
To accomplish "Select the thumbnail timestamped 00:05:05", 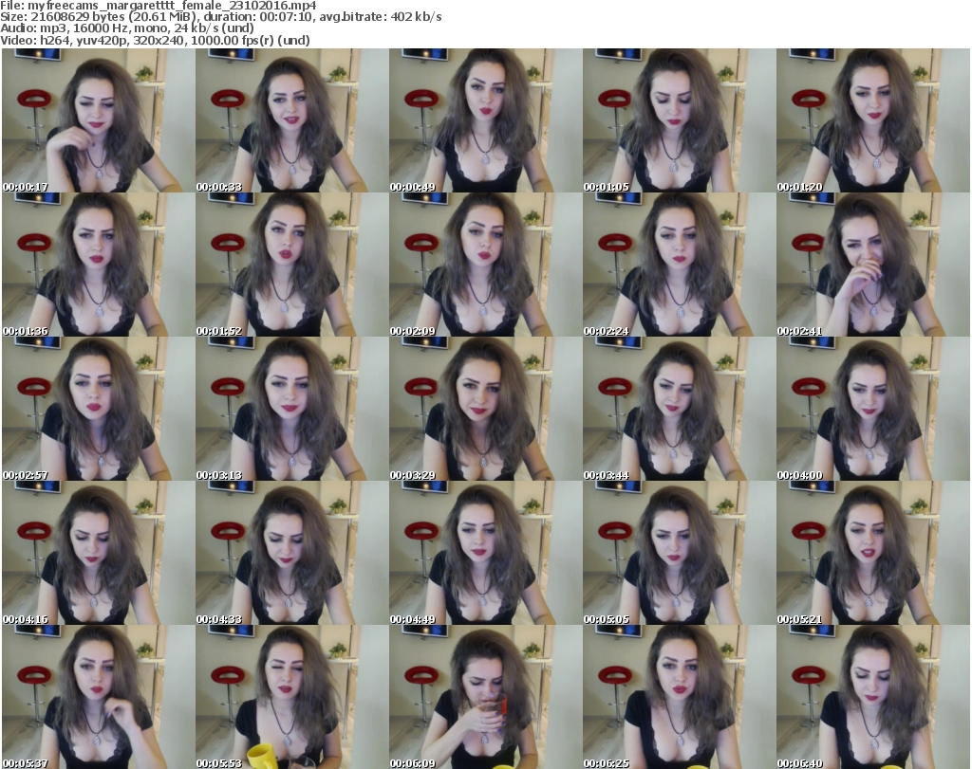I will (x=679, y=554).
